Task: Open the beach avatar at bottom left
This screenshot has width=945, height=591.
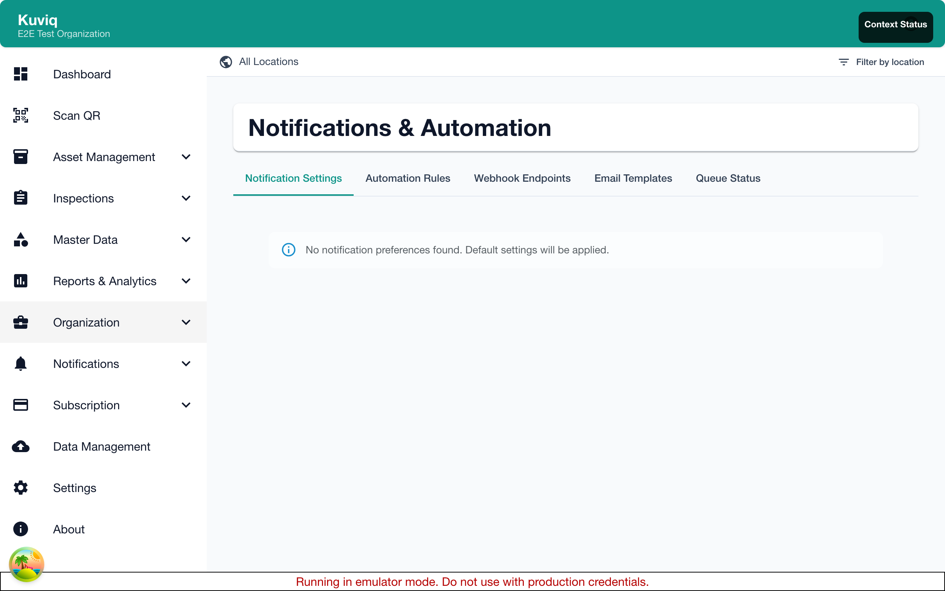Action: point(27,564)
